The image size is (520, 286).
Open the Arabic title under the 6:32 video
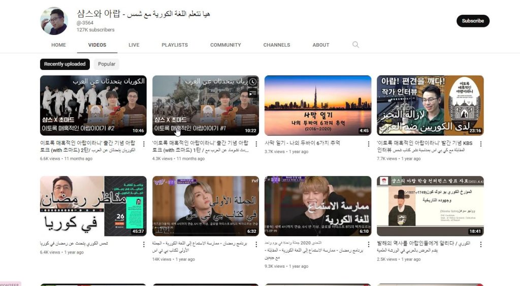[x=200, y=246]
